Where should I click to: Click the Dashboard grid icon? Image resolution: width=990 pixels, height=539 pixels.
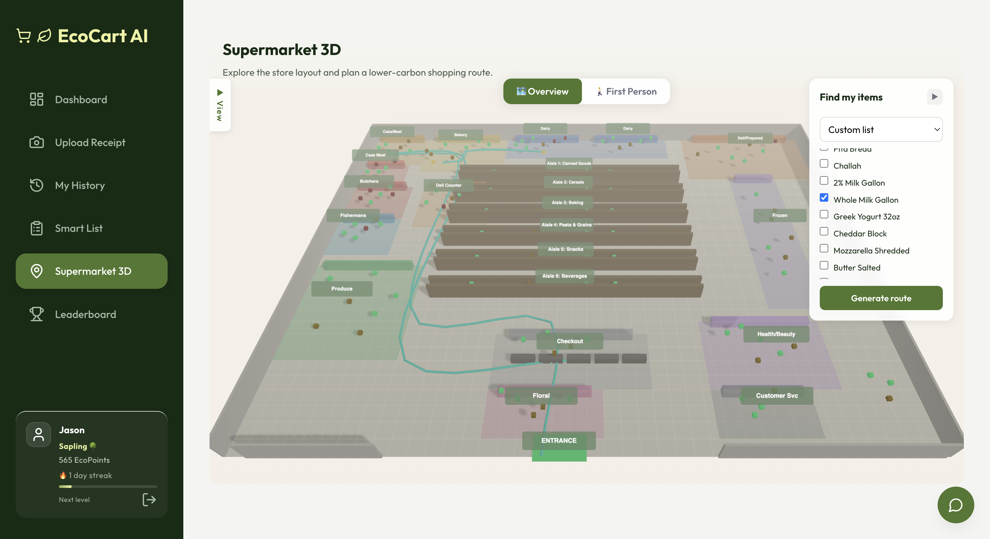click(37, 99)
